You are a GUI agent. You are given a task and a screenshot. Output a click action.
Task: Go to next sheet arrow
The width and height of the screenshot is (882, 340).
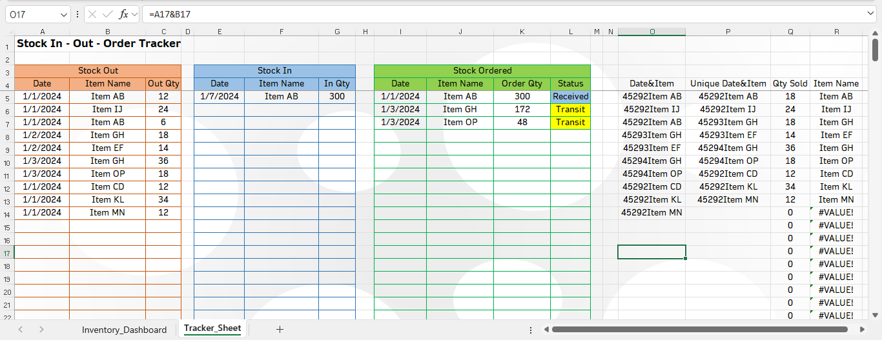(x=41, y=329)
